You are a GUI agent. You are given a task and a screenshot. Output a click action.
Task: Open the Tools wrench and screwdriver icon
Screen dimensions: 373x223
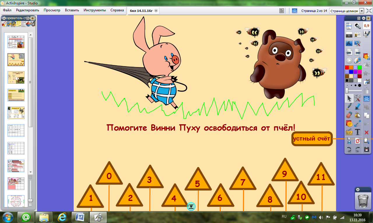pos(358,98)
